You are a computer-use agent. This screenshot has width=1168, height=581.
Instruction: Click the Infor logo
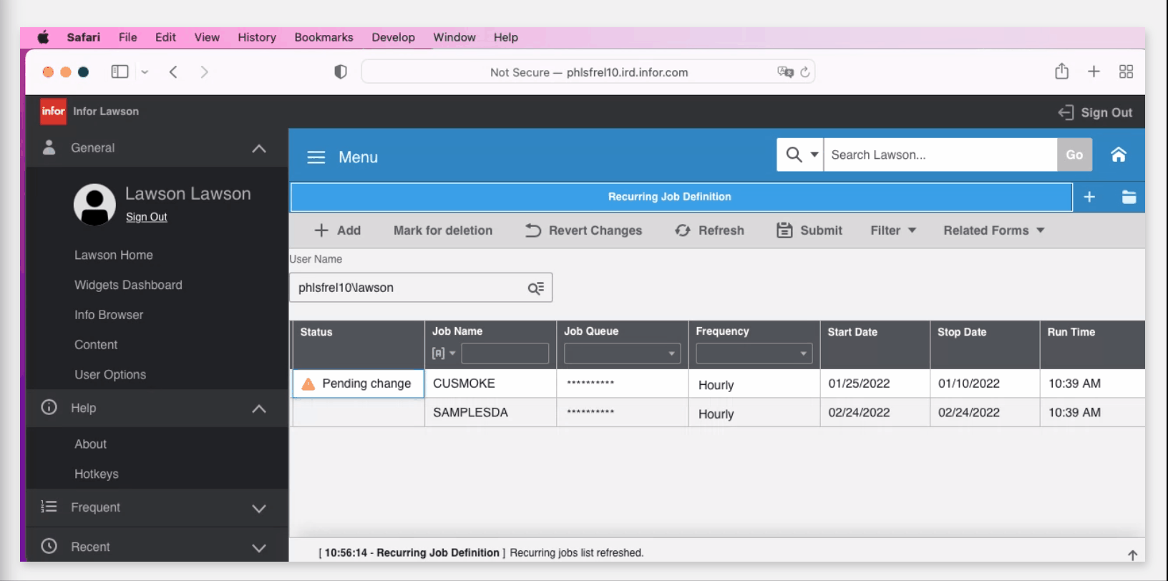[53, 111]
